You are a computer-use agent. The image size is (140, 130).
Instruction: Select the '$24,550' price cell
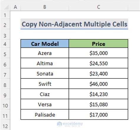[98, 63]
